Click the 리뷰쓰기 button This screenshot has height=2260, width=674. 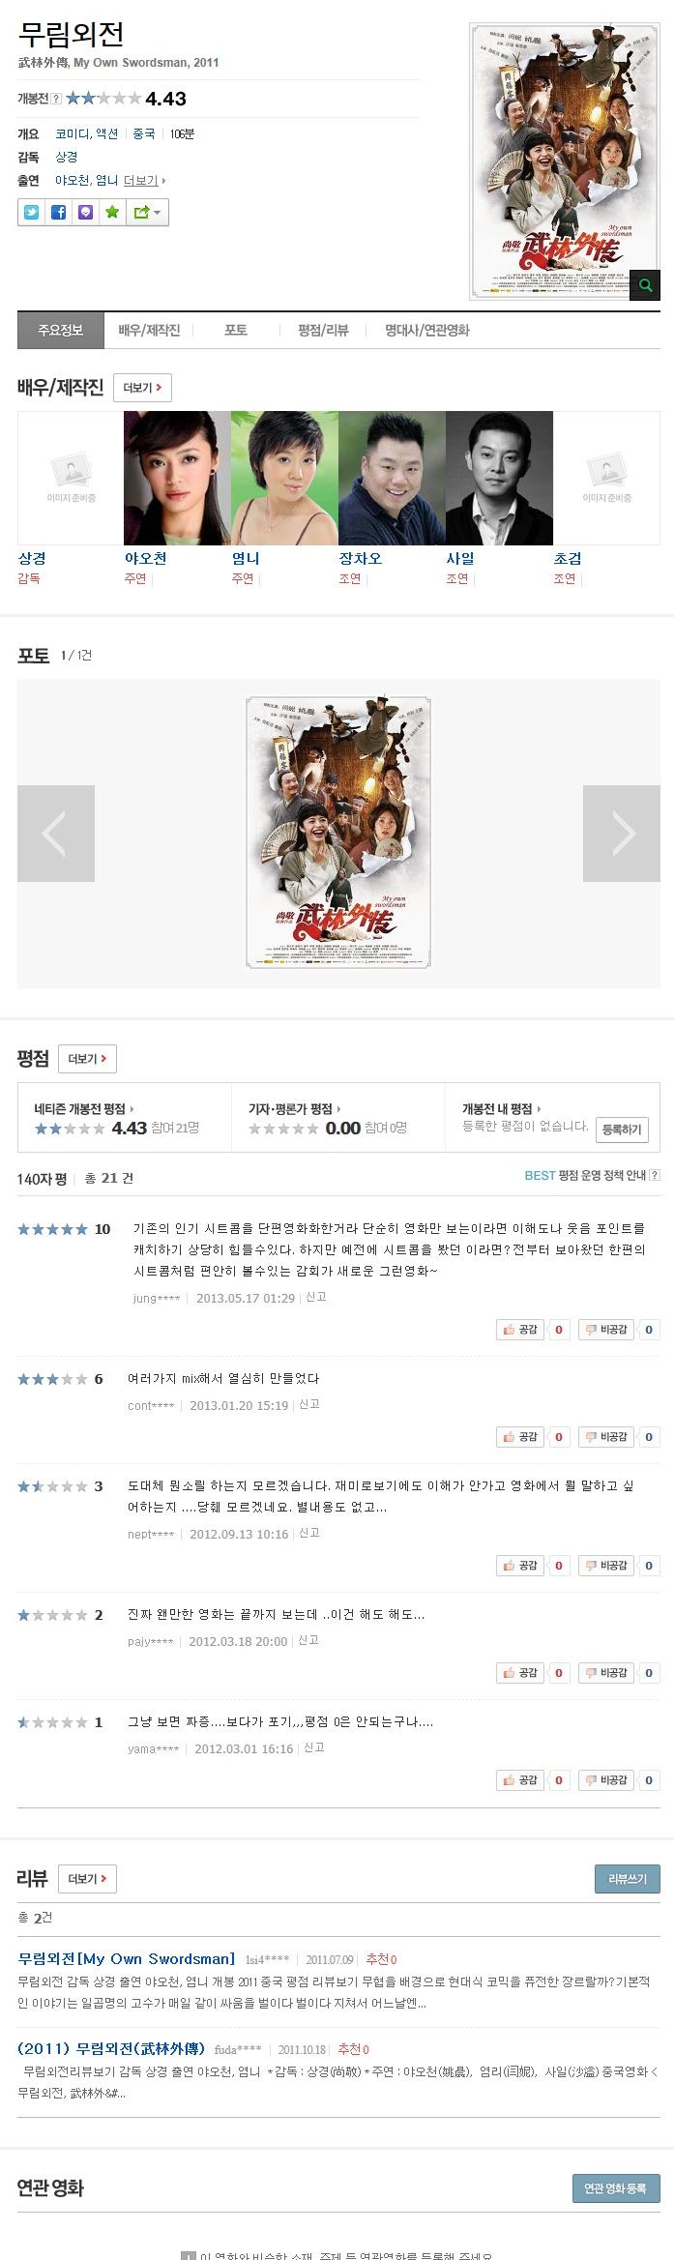click(627, 1878)
